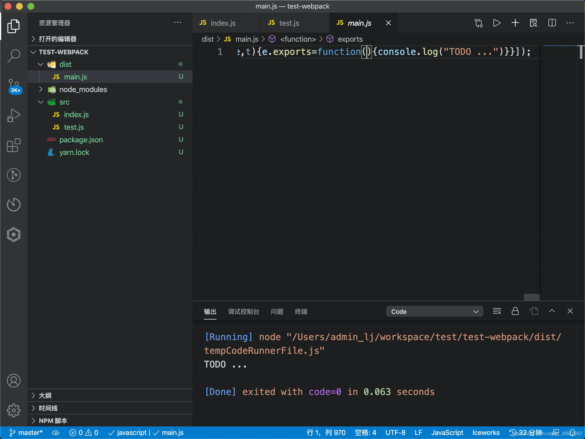
Task: Click the master* branch in status bar
Action: click(x=26, y=433)
